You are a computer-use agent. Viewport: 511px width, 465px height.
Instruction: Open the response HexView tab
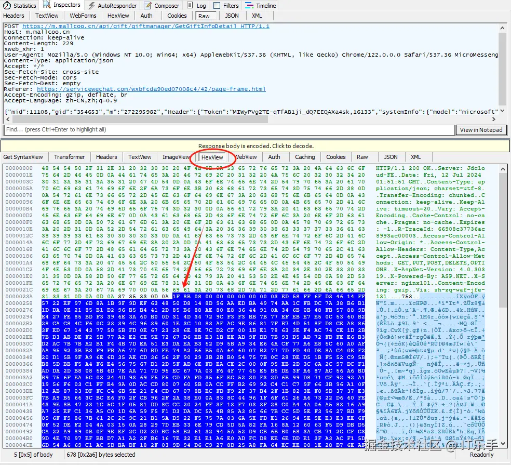(x=212, y=157)
